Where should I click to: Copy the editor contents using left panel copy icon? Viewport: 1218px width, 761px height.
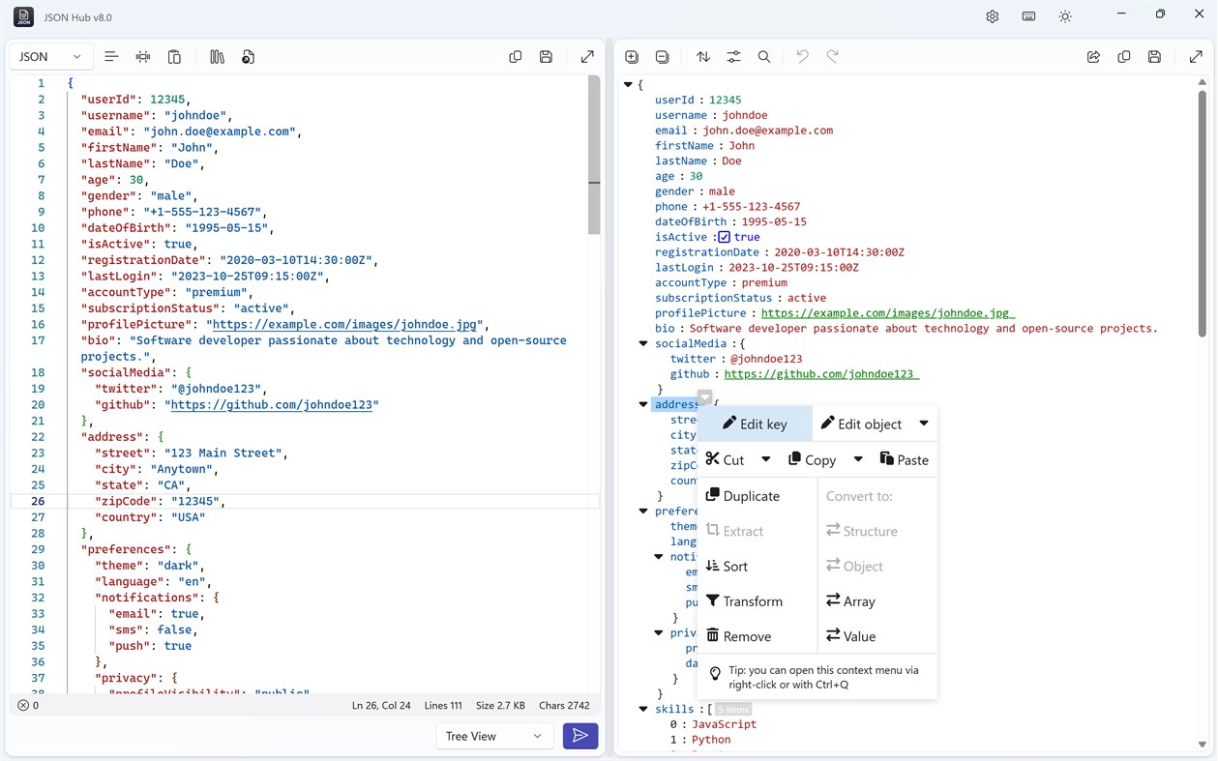516,57
